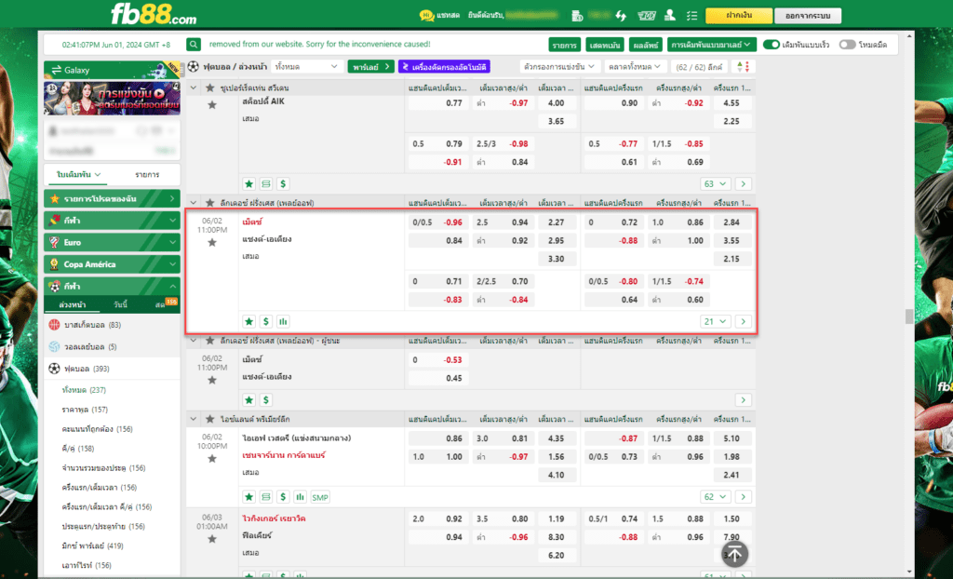953x579 pixels.
Task: Click the football icon next to ฟุตบอล (393)
Action: (55, 369)
